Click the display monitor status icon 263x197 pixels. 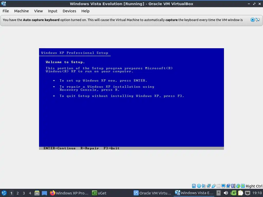coord(223,186)
